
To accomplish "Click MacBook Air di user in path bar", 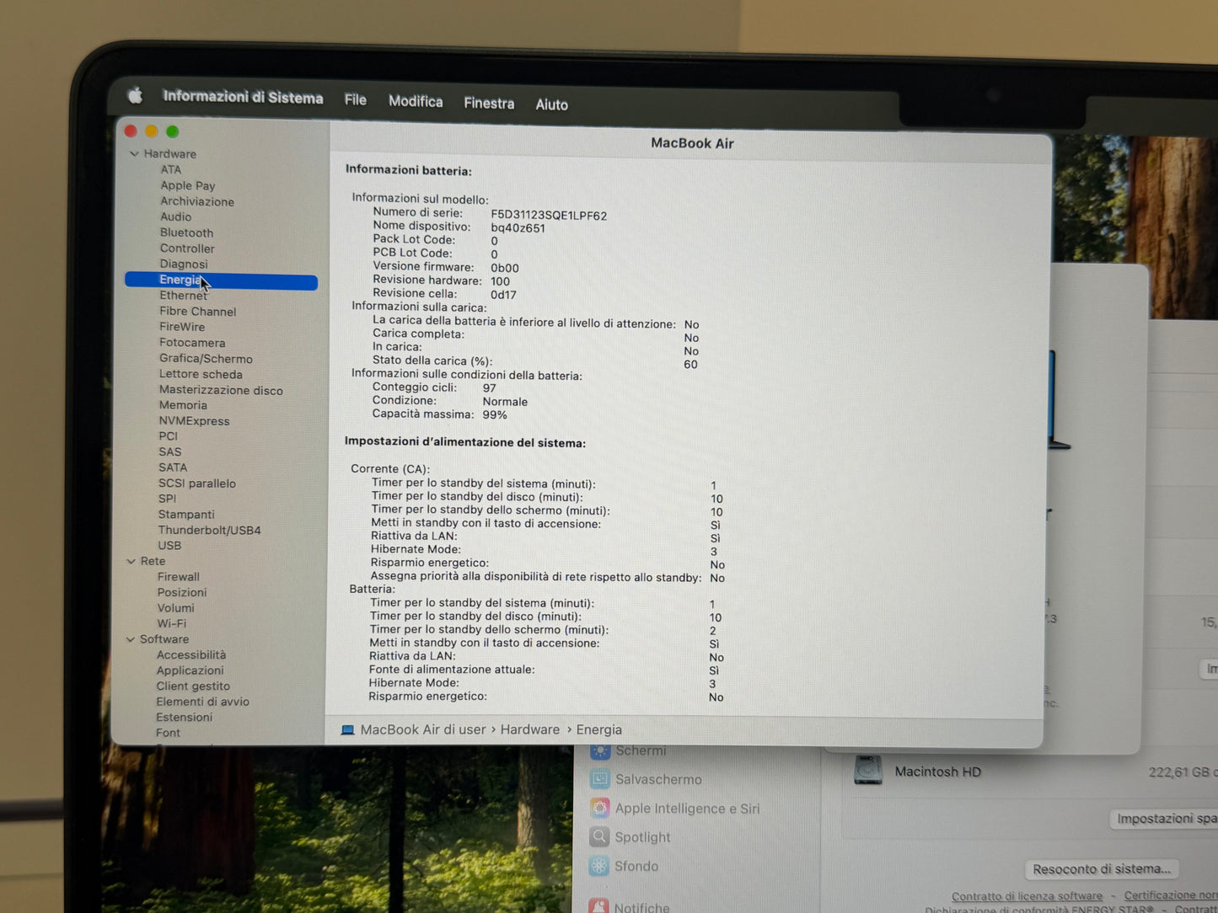I will point(423,729).
